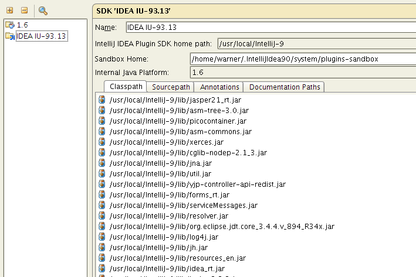Click the remove SDK minus icon
This screenshot has width=416, height=277.
(25, 11)
